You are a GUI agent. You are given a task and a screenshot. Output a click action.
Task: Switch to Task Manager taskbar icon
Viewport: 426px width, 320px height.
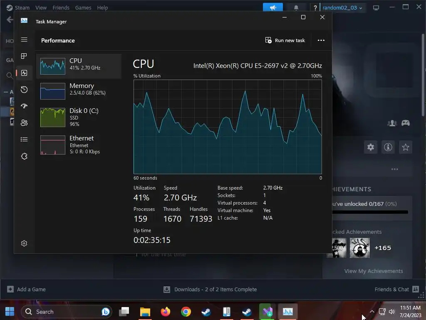coord(288,312)
